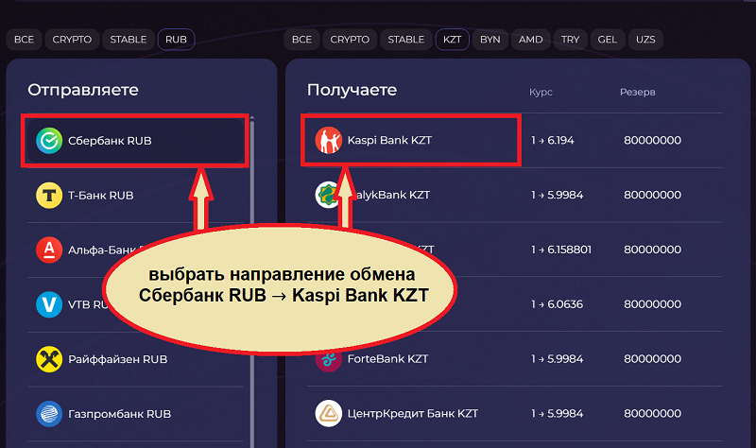Select the AMD currency filter

coord(530,40)
